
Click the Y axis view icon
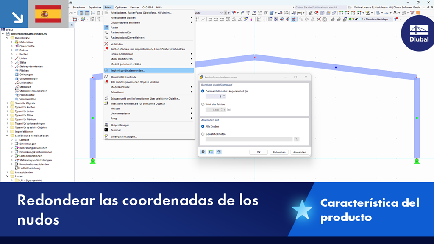(347, 13)
